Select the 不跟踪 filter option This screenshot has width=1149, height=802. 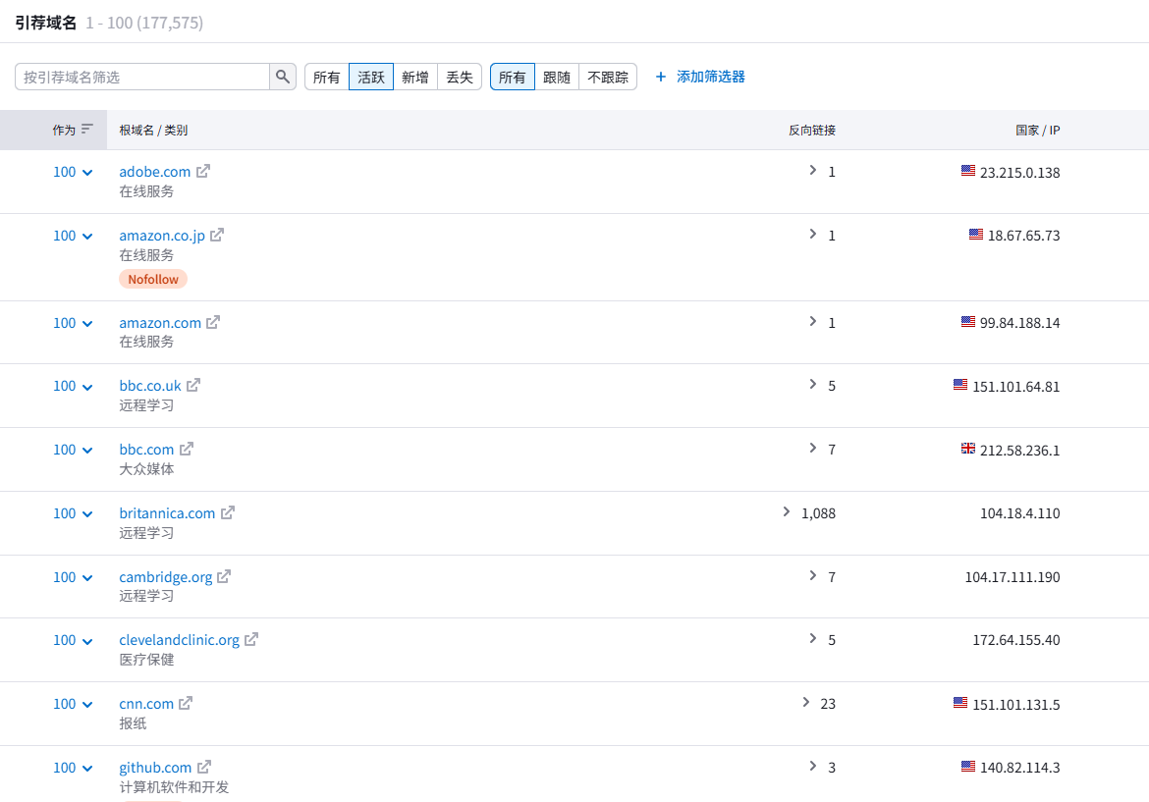(607, 77)
